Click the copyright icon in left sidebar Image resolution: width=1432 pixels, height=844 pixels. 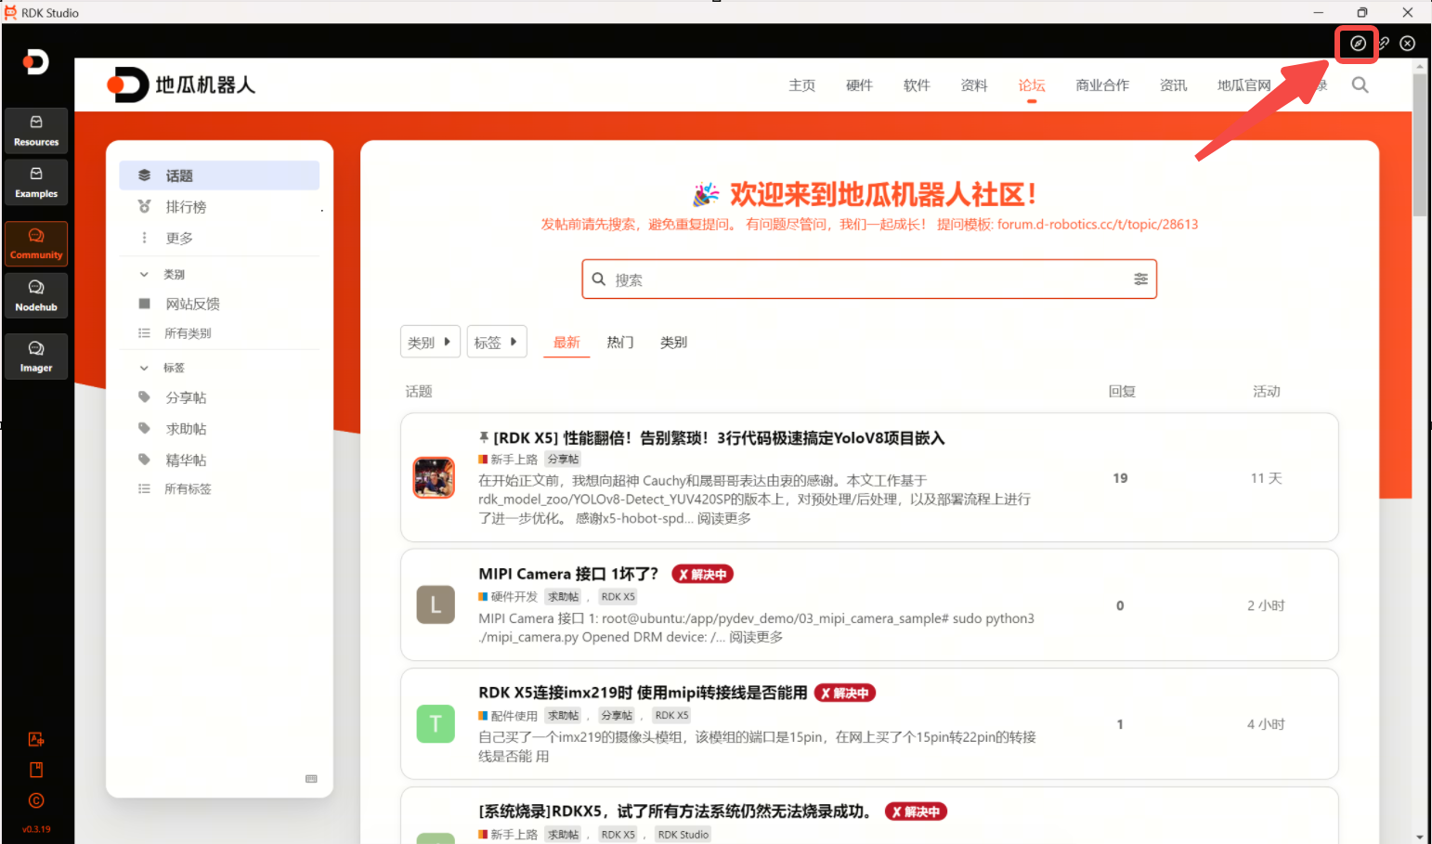36,800
